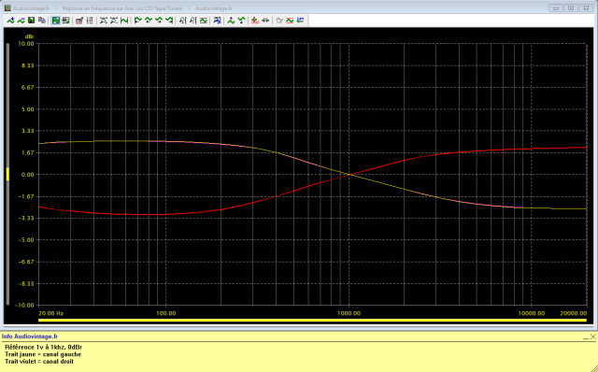Viewport: 598px width, 372px height.
Task: Click the yellow horizontal frequency range bar
Action: pos(312,320)
